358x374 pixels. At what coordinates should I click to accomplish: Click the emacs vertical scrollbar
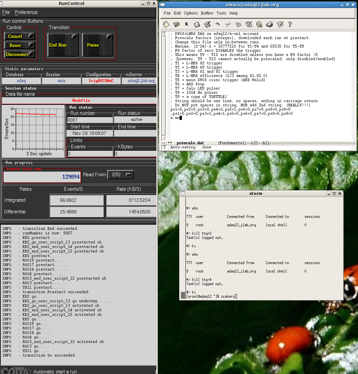[164, 86]
